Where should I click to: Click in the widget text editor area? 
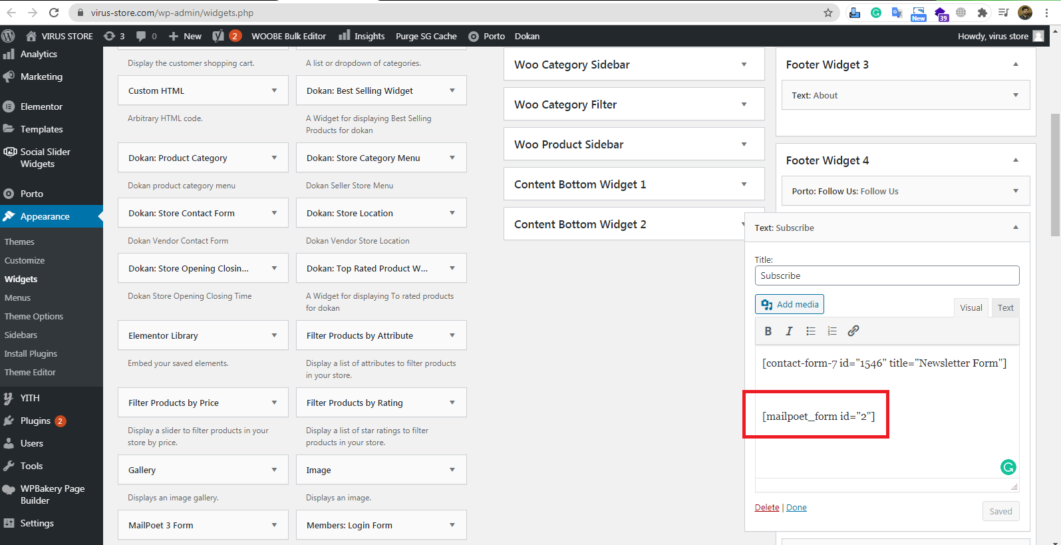pyautogui.click(x=887, y=411)
